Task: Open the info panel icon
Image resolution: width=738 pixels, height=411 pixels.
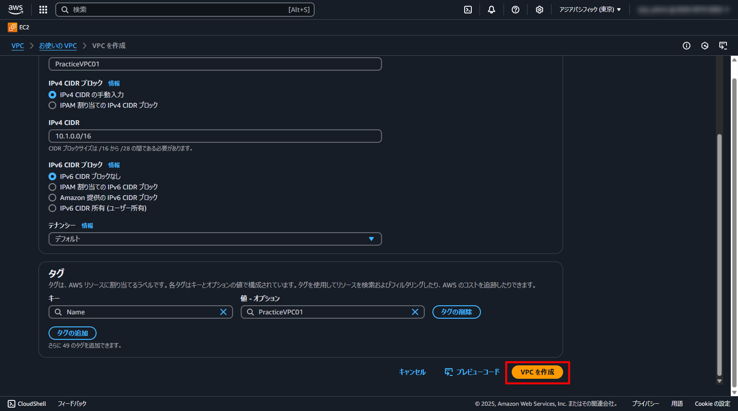Action: pos(687,46)
